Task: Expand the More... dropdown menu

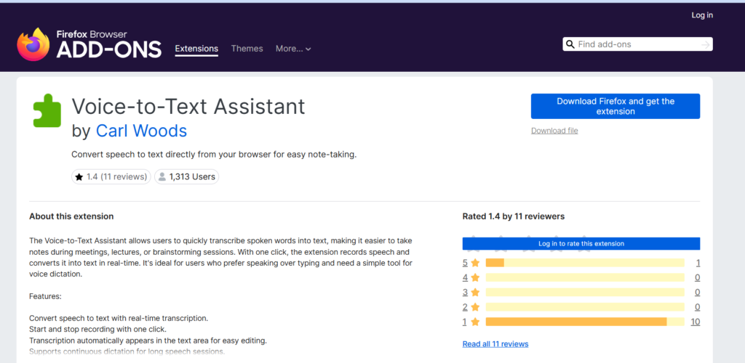Action: (293, 49)
